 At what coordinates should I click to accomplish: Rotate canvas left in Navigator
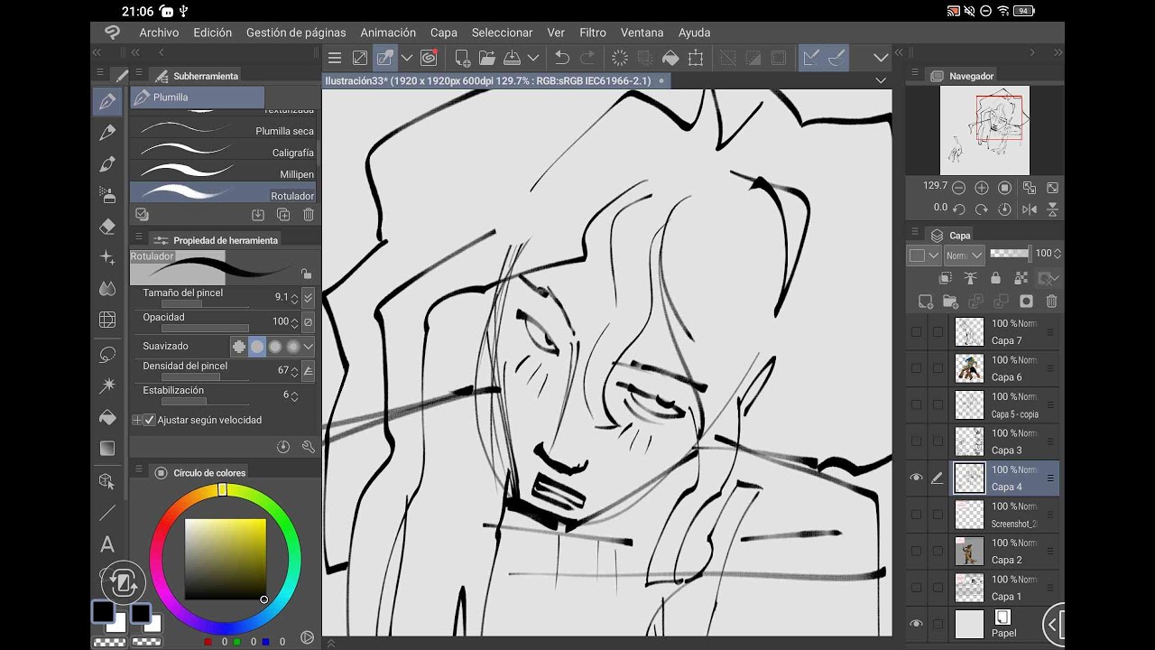click(x=958, y=209)
